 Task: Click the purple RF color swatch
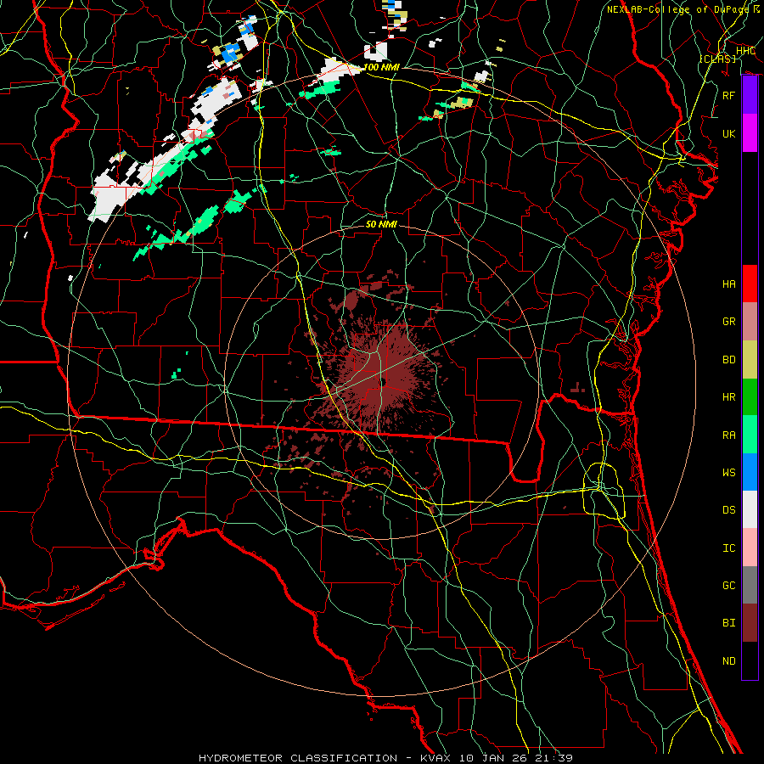750,95
